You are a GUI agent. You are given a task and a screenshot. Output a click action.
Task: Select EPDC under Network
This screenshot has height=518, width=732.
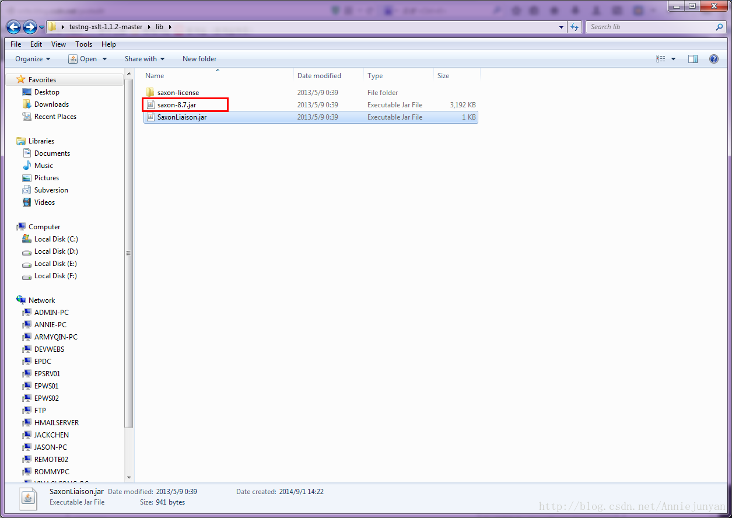43,362
